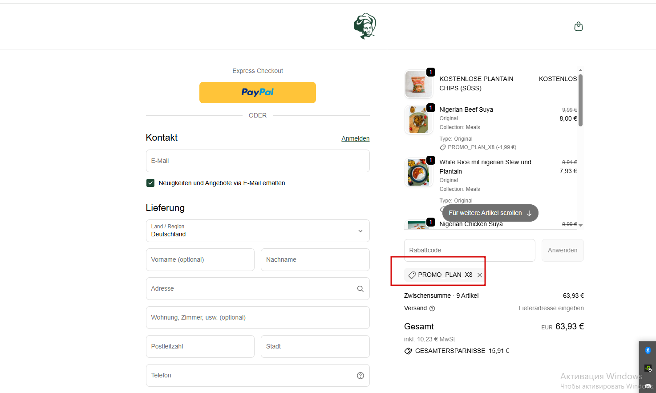Focus the Vorname (optional) field
Image resolution: width=656 pixels, height=393 pixels.
[200, 259]
